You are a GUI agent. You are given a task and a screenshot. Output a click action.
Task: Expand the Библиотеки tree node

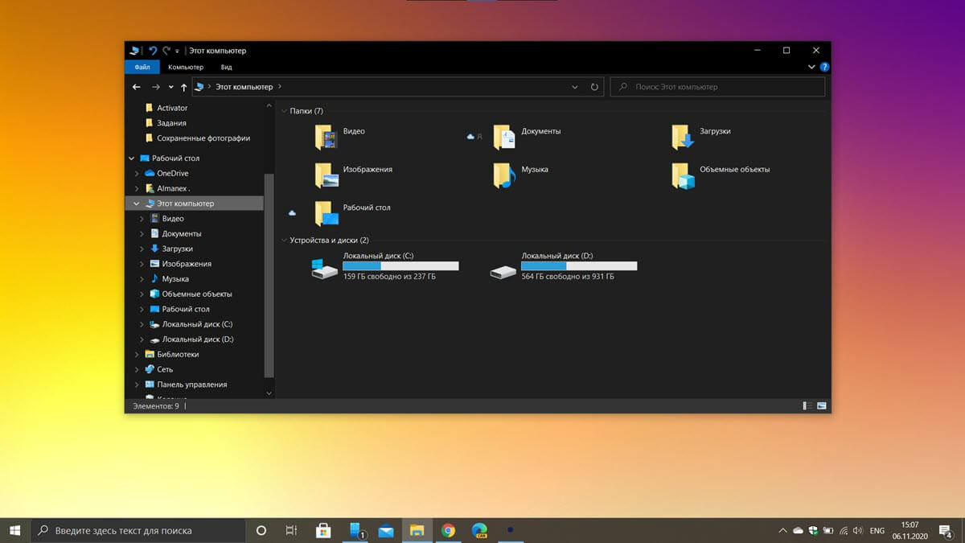point(138,355)
